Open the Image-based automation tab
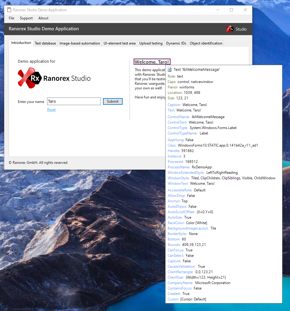Screen dimensions: 290x311 pos(79,43)
